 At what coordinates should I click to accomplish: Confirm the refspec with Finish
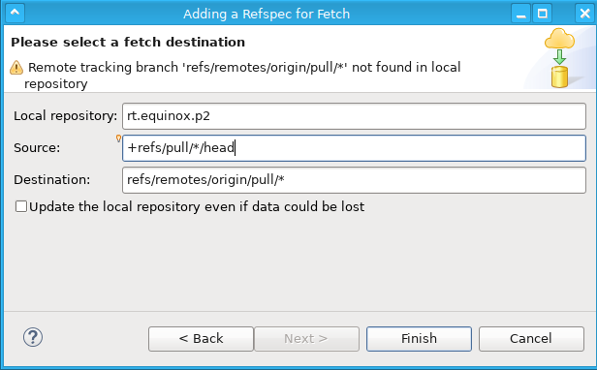(x=419, y=339)
